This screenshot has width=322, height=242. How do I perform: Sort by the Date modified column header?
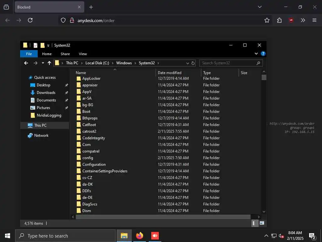(x=169, y=73)
